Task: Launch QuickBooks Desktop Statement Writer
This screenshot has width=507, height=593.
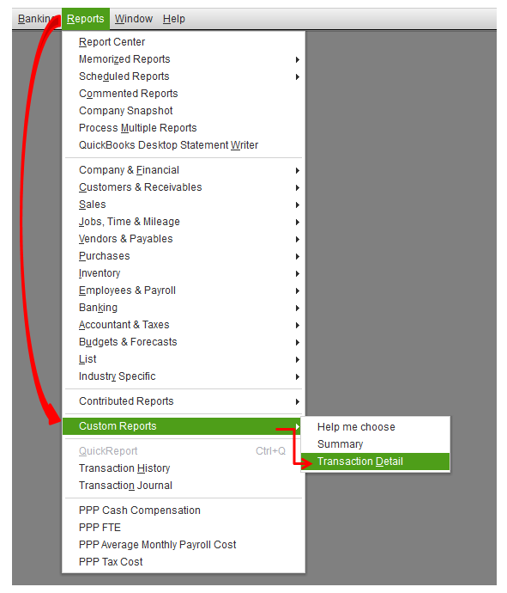Action: click(168, 145)
